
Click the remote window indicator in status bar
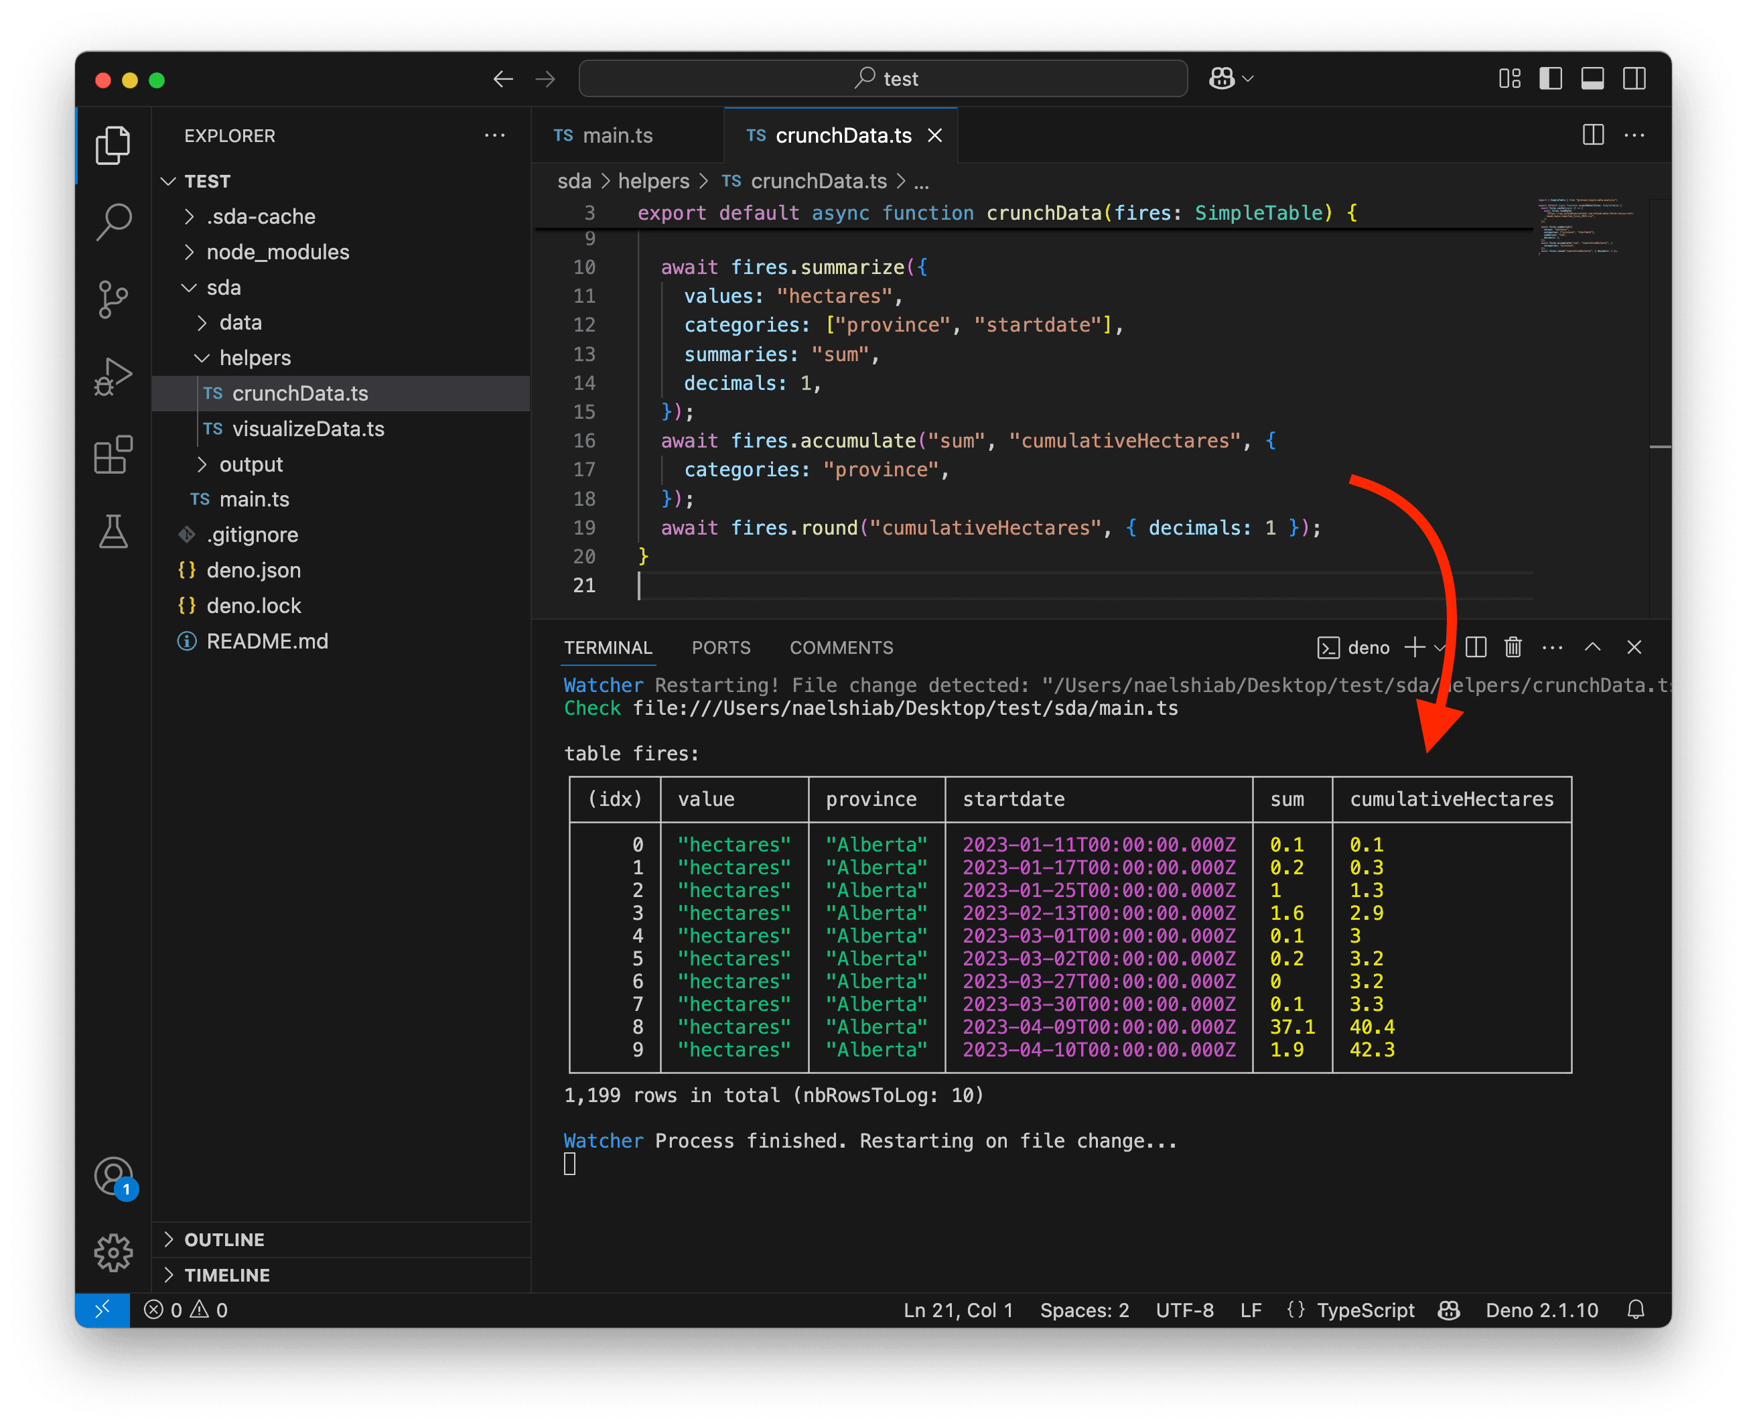click(102, 1310)
